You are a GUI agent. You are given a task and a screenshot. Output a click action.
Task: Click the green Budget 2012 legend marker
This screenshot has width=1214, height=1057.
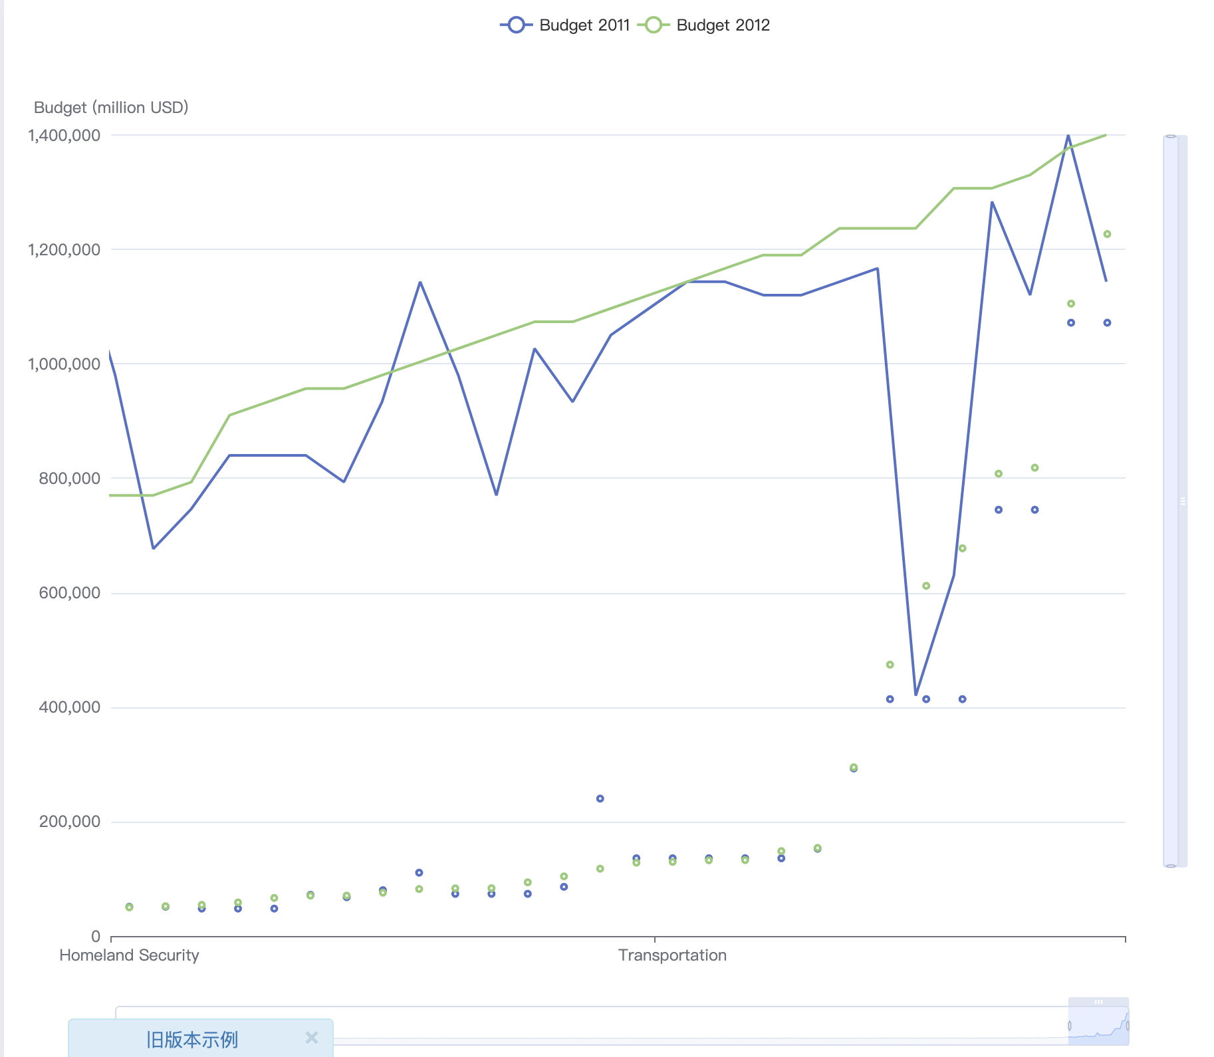pyautogui.click(x=654, y=25)
